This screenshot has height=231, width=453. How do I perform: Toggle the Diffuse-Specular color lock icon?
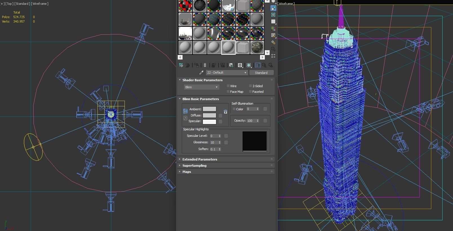pyautogui.click(x=185, y=118)
